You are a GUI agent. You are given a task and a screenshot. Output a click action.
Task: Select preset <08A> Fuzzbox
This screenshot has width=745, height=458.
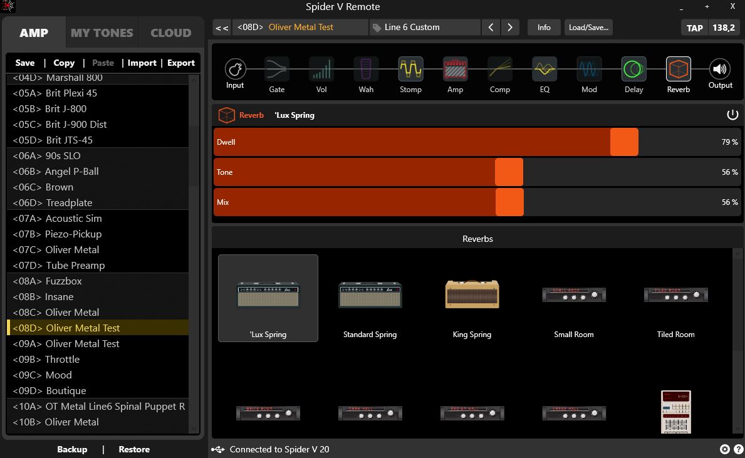[x=98, y=281]
